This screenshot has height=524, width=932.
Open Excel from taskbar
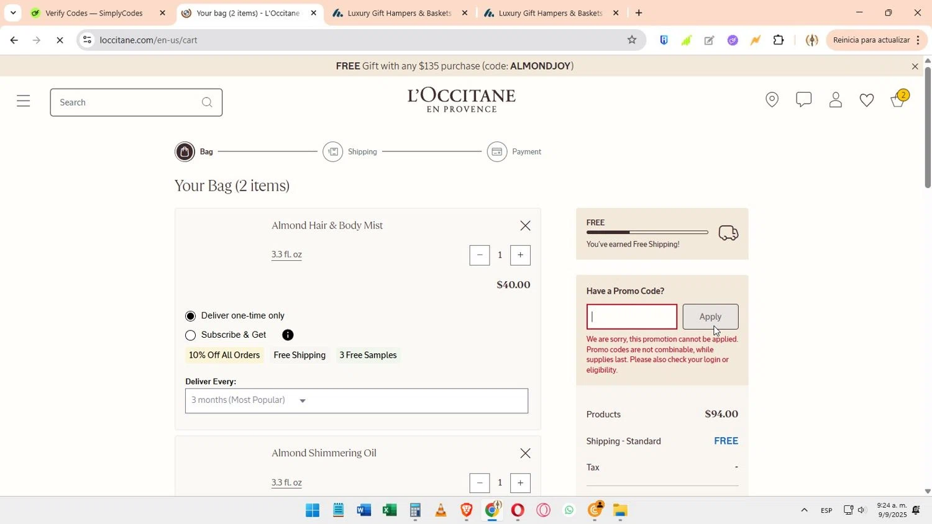click(x=390, y=510)
